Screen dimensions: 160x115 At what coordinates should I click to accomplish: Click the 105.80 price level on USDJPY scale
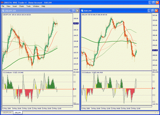(76, 19)
